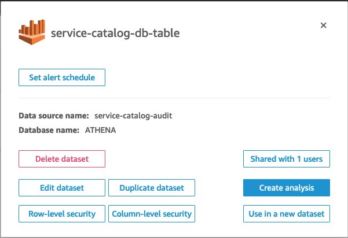The image size is (348, 238).
Task: Open Edit dataset
Action: (x=62, y=188)
